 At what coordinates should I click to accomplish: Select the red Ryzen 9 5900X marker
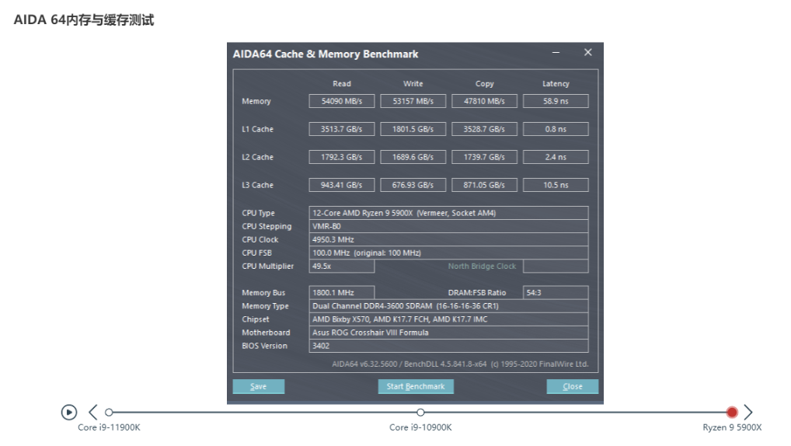pyautogui.click(x=732, y=412)
